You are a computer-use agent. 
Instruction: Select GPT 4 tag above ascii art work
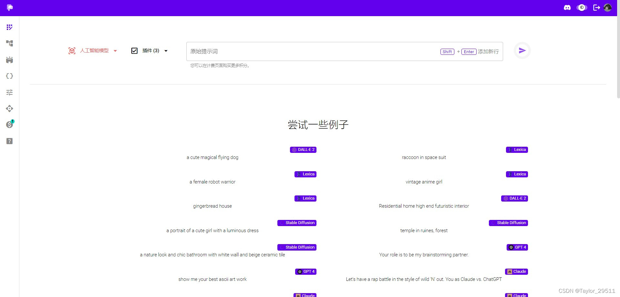pyautogui.click(x=306, y=272)
